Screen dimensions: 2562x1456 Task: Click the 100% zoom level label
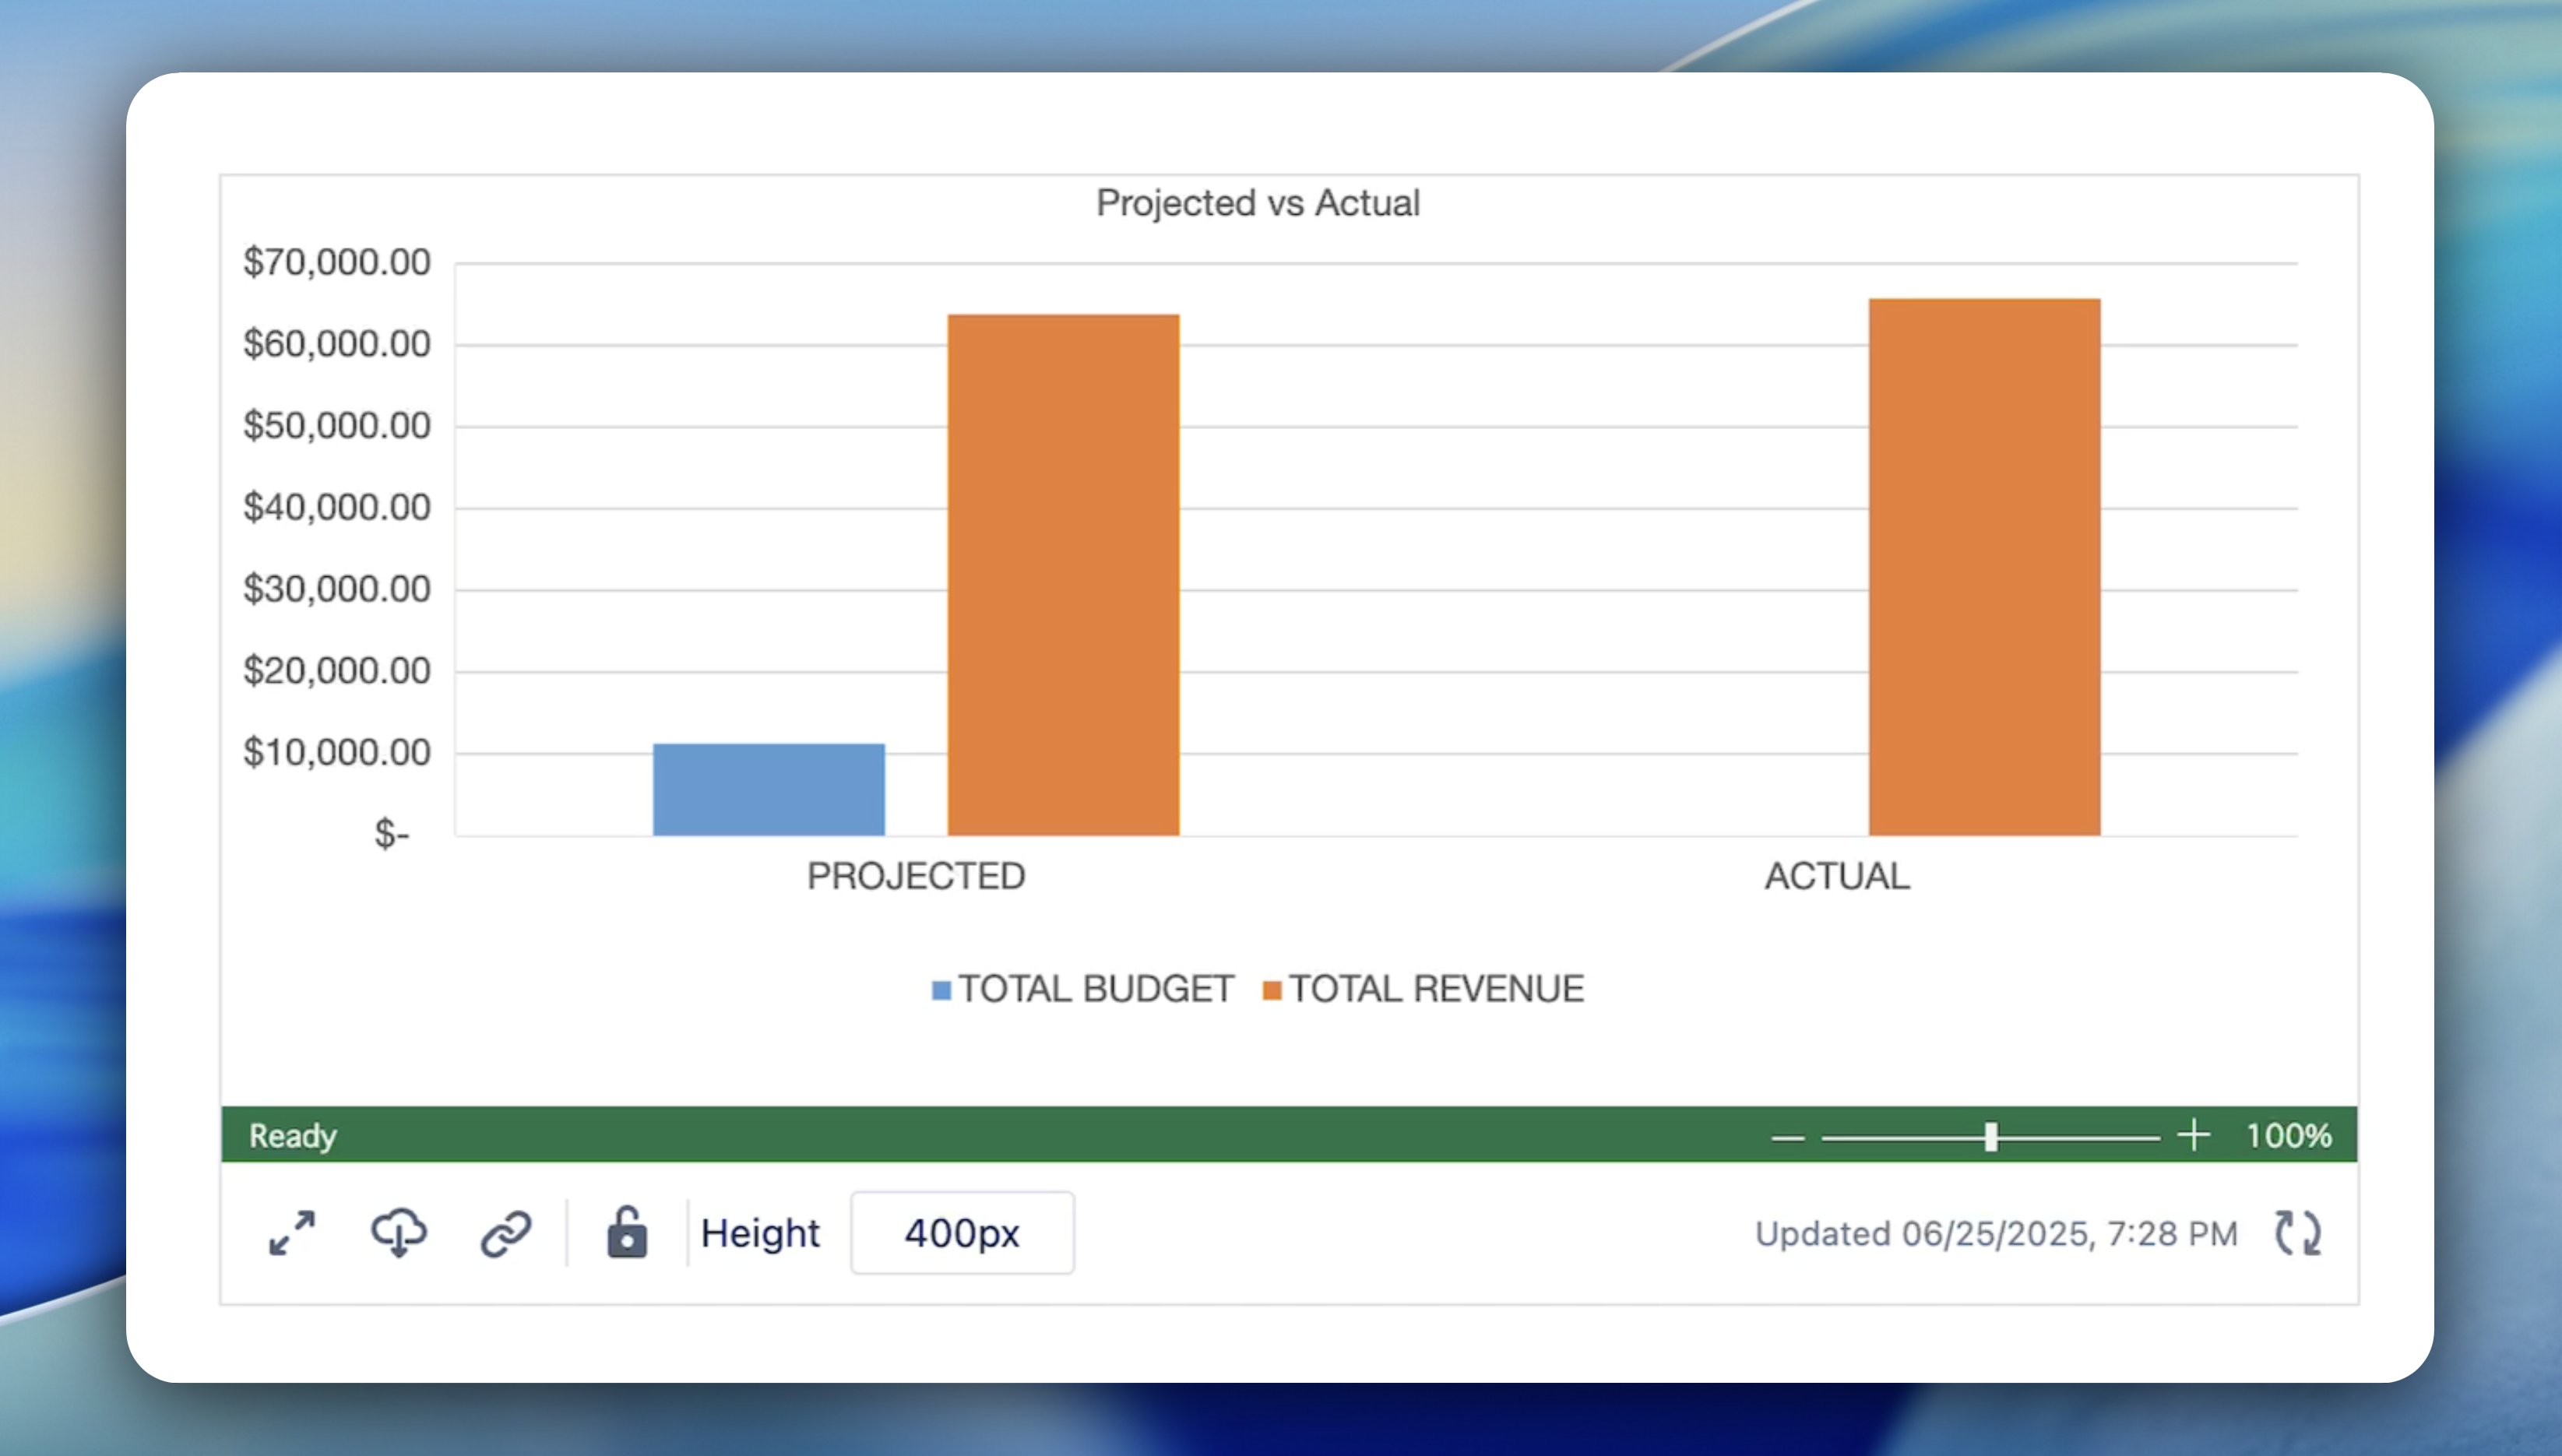click(x=2288, y=1136)
